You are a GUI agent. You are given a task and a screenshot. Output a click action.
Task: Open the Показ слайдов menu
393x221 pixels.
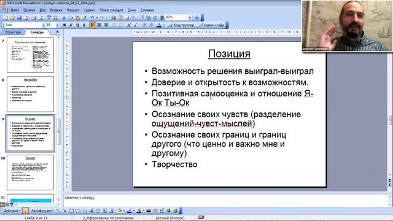click(111, 10)
